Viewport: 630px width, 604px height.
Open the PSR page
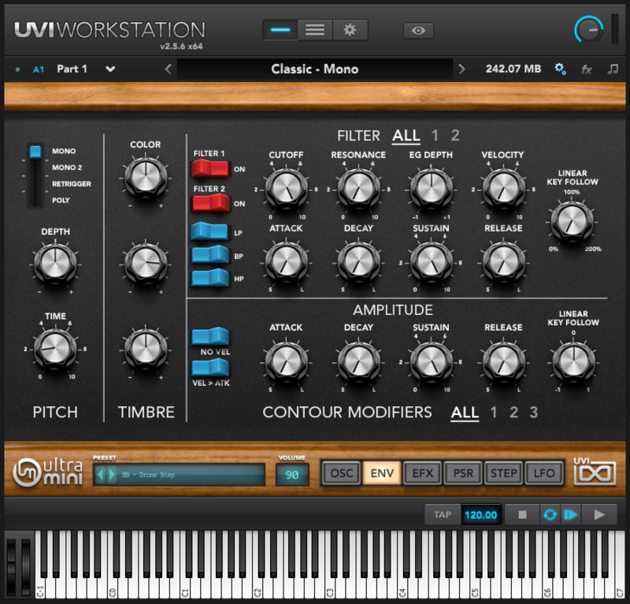463,473
